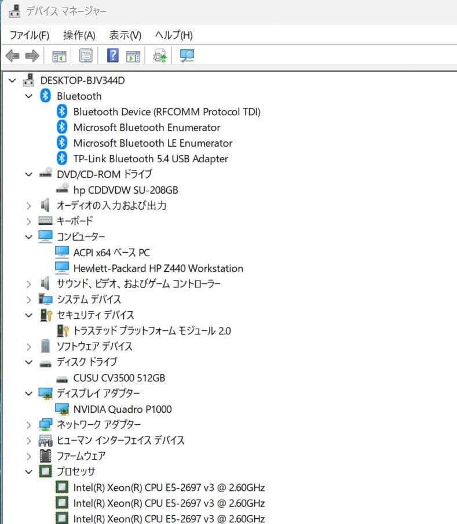Toggle the action pane toolbar icon
This screenshot has height=524, width=457.
click(x=133, y=56)
